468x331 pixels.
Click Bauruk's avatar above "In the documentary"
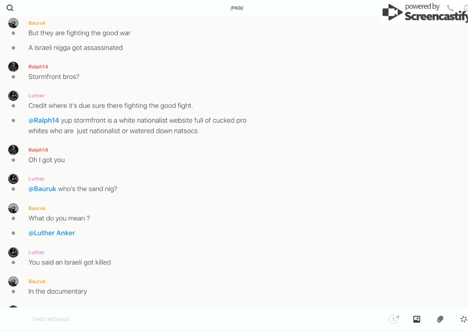pyautogui.click(x=13, y=281)
